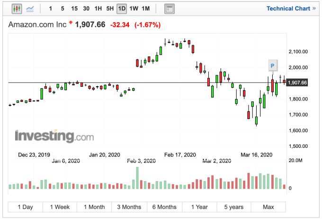Screen dimensions: 322x219
Task: Show the 6 Months range
Action: click(164, 207)
